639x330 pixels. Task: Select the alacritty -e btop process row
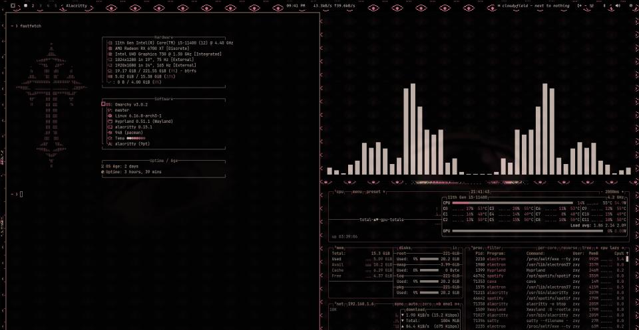point(548,303)
